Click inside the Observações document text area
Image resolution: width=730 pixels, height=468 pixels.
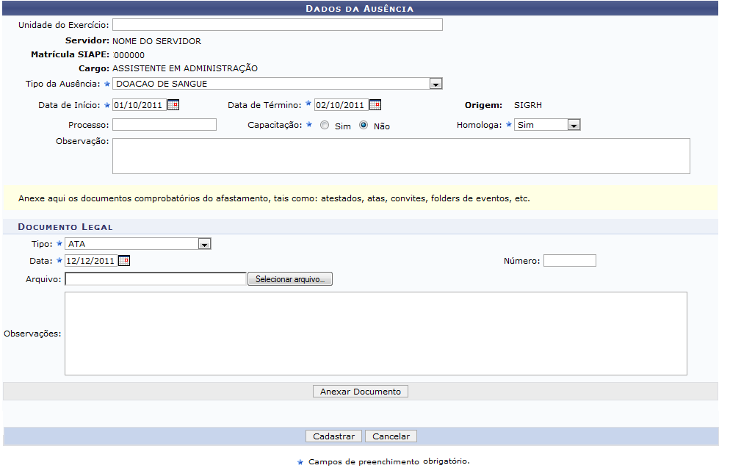tap(375, 334)
